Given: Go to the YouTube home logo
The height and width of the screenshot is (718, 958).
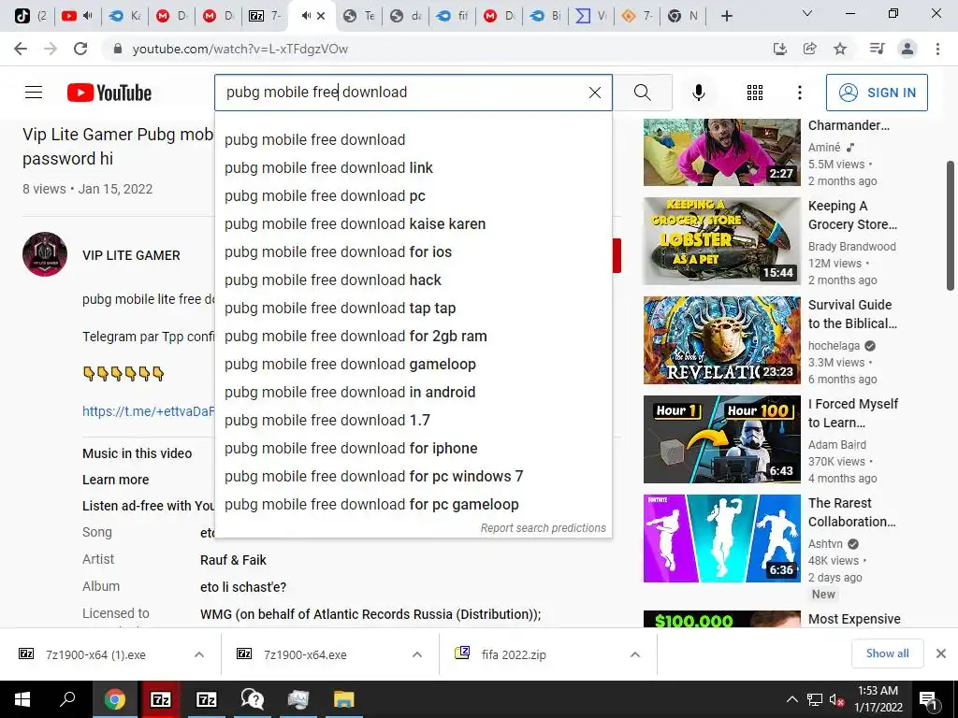Looking at the screenshot, I should pyautogui.click(x=109, y=93).
